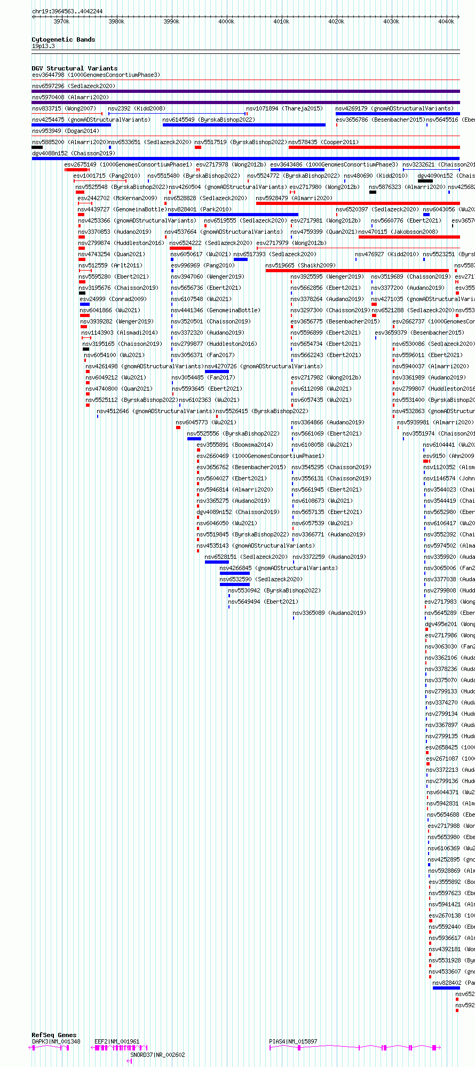Open variant esv2660469 (1000GenomesConsortiumPhase1)

(x=260, y=456)
